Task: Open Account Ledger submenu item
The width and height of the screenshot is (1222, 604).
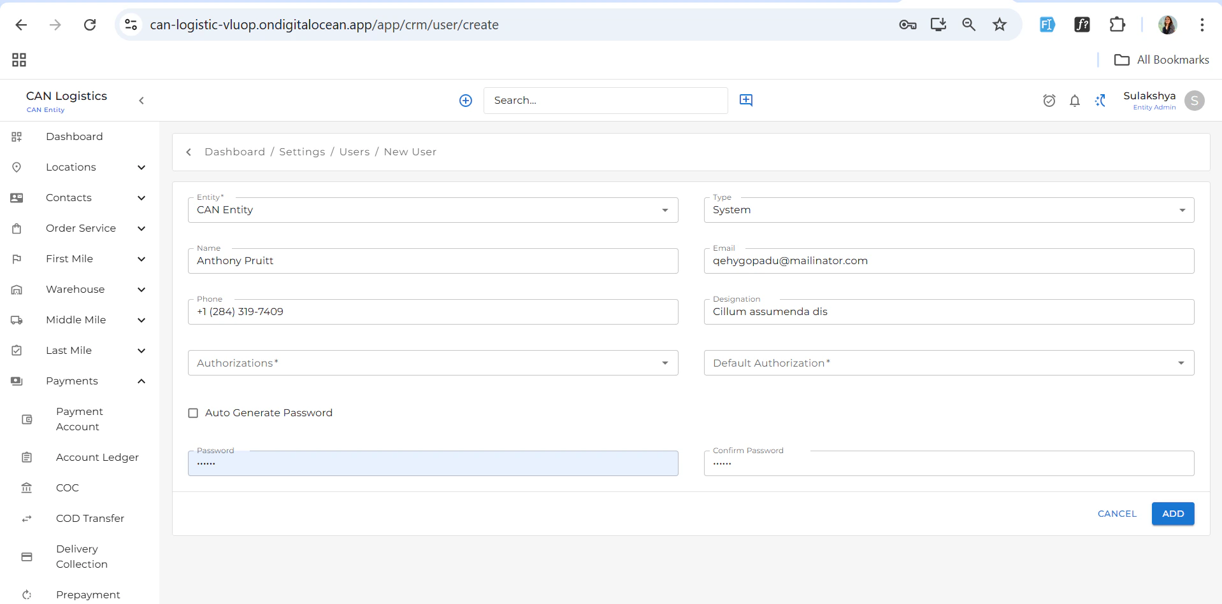Action: coord(97,458)
